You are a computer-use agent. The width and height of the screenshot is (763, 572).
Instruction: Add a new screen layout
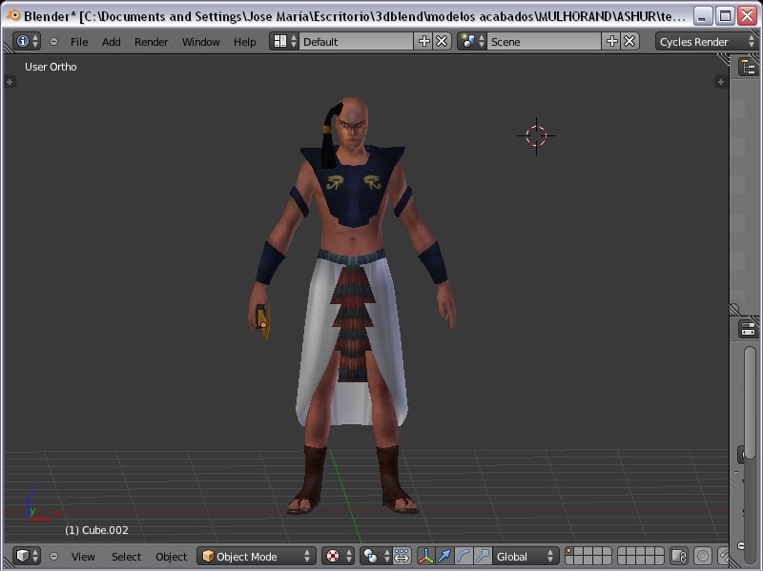pos(423,41)
